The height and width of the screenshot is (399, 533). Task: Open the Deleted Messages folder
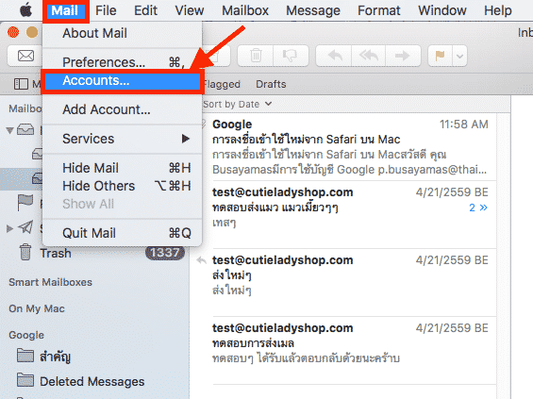point(92,381)
